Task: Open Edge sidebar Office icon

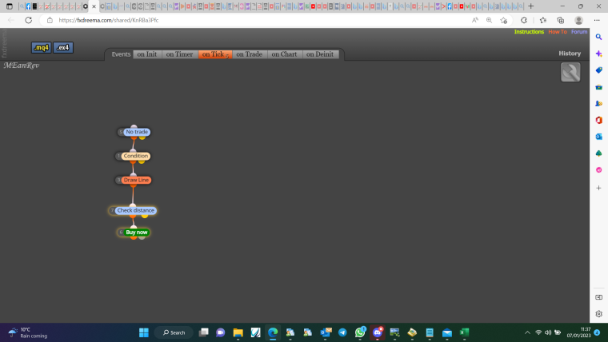Action: 598,120
